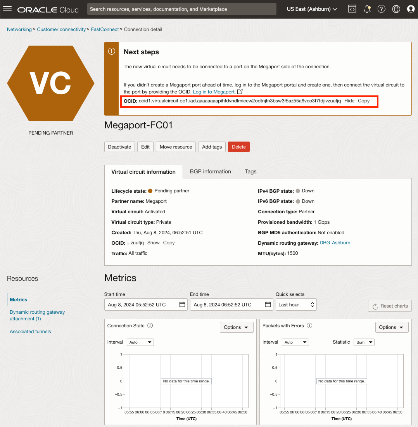Open the Cloud Shell developer tools icon
The image size is (418, 427).
(352, 9)
